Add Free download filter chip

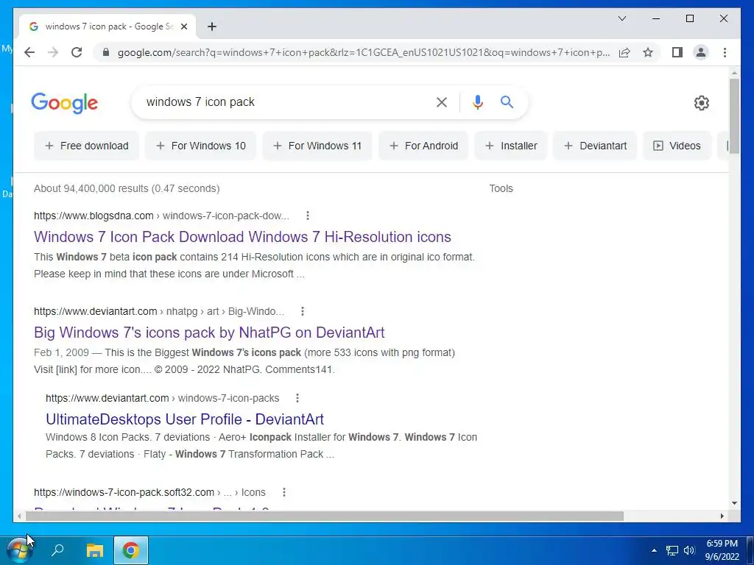pos(87,146)
